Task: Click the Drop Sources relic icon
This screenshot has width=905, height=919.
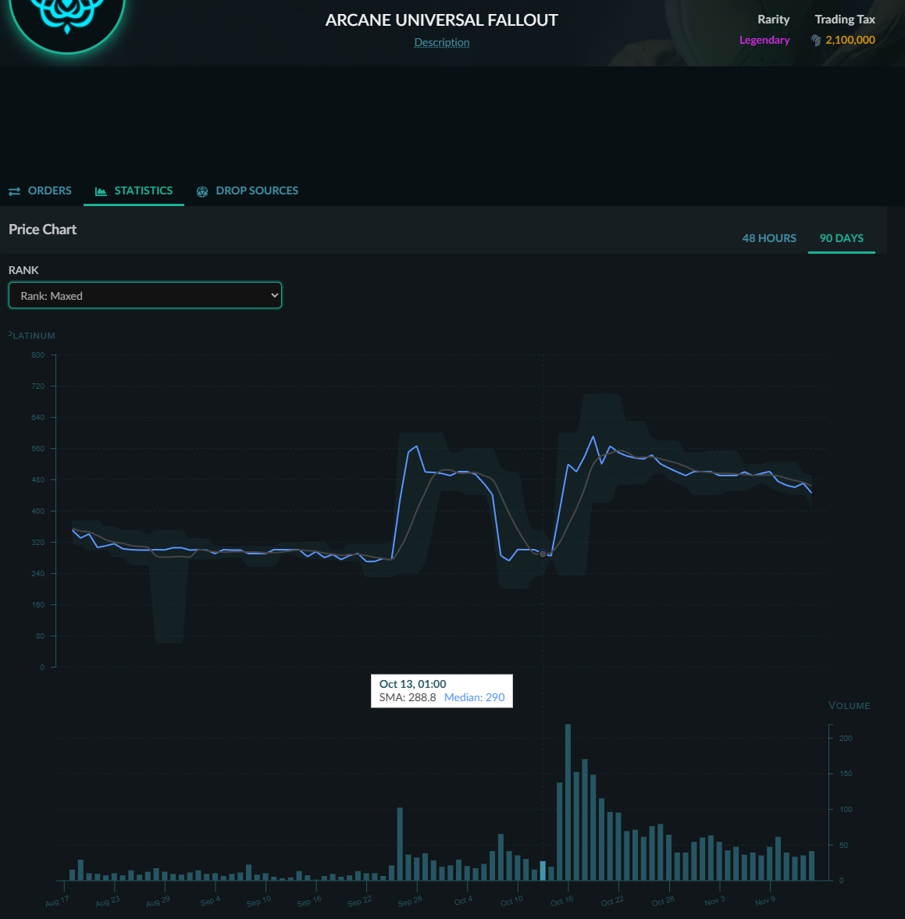Action: pos(202,191)
